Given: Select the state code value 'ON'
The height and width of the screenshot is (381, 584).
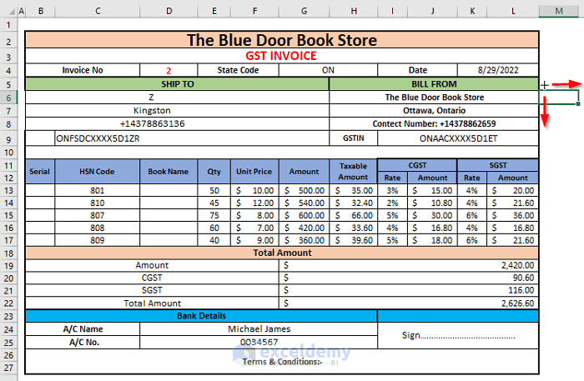Looking at the screenshot, I should point(328,70).
